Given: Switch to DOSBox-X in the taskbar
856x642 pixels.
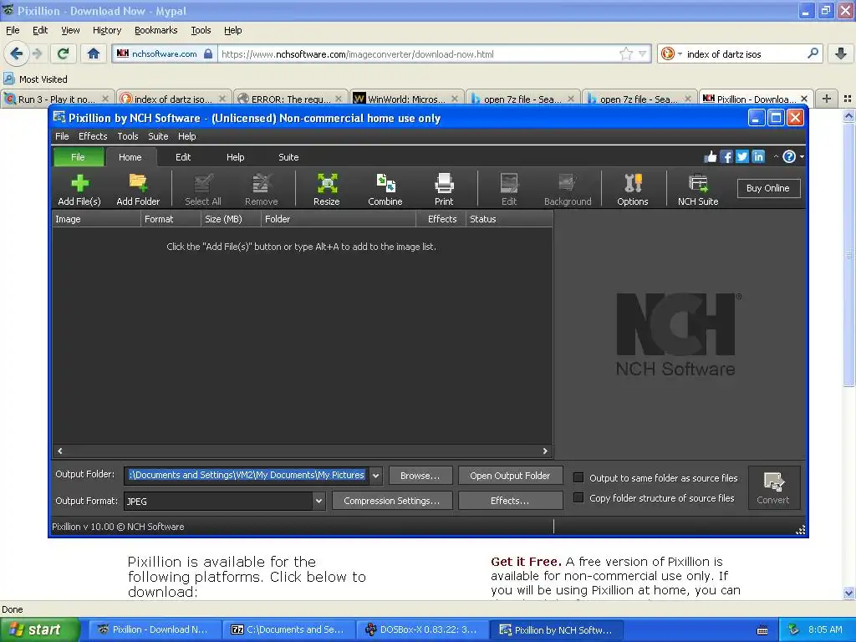Looking at the screenshot, I should (x=422, y=629).
